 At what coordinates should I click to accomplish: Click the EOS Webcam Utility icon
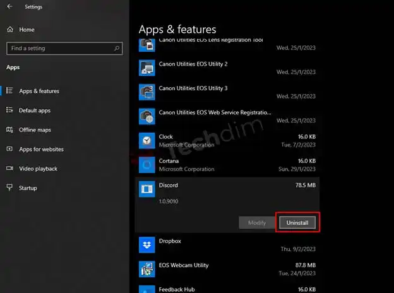[147, 269]
